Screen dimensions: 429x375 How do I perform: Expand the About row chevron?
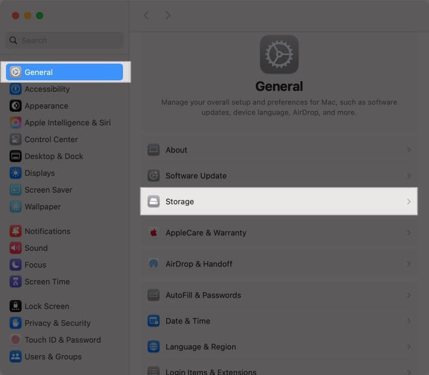click(x=409, y=150)
